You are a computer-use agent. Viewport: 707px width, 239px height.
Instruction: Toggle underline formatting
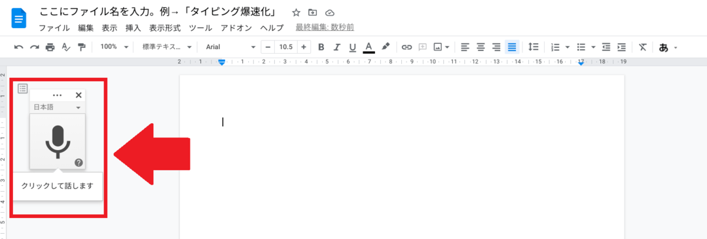pos(353,47)
